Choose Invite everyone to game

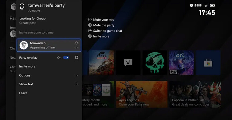36,32
